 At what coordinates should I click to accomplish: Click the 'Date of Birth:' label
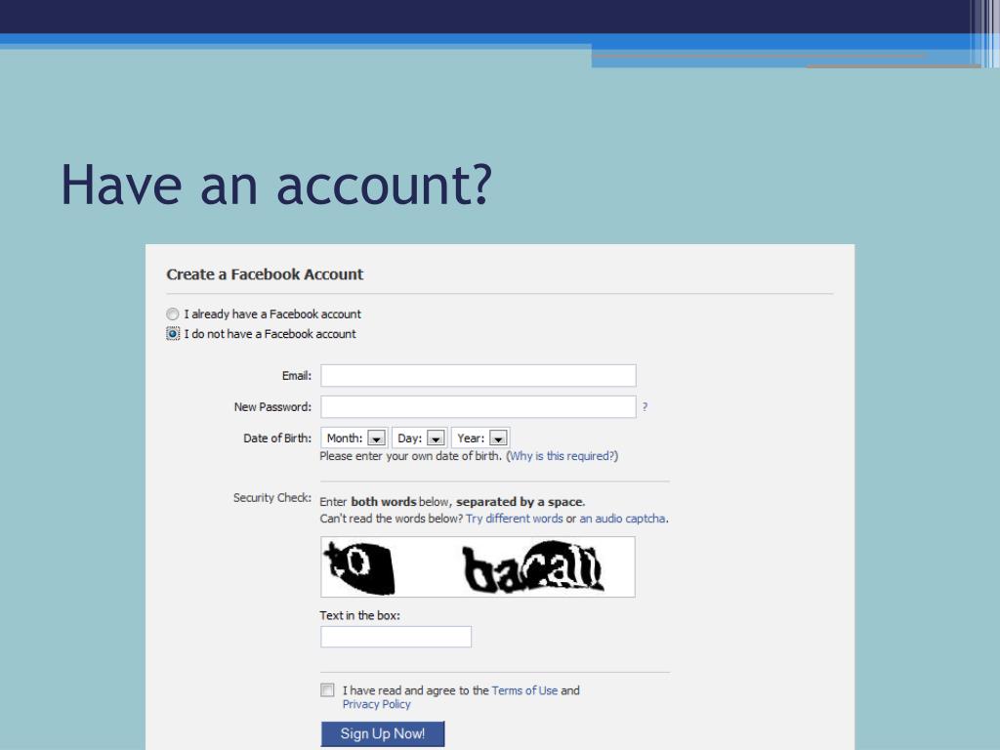click(x=277, y=438)
